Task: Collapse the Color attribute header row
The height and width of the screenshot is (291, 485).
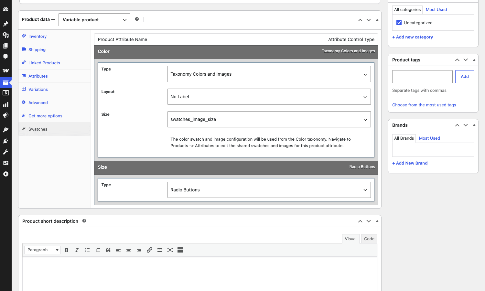Action: [x=236, y=51]
